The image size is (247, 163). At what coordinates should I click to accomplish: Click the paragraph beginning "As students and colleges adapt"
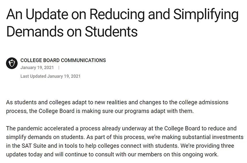click(x=117, y=107)
